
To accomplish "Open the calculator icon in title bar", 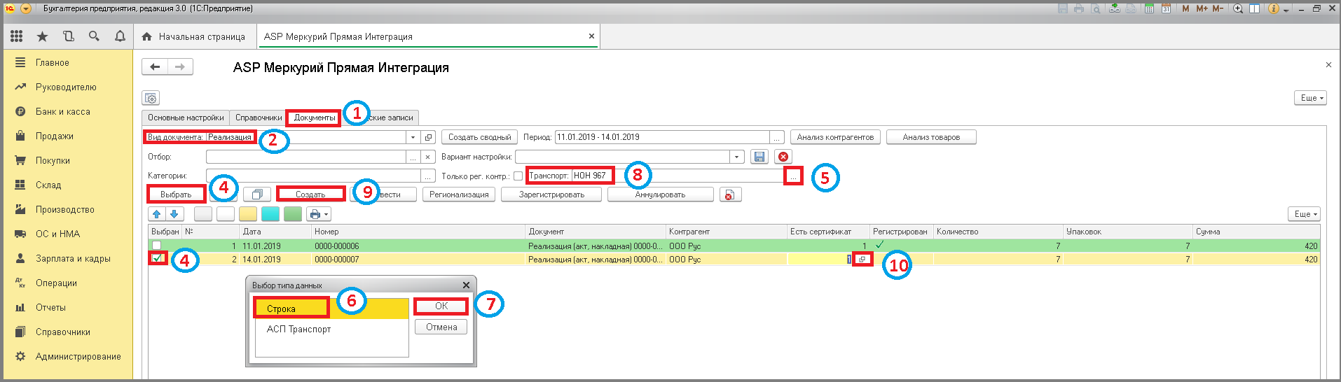I will click(x=1150, y=8).
